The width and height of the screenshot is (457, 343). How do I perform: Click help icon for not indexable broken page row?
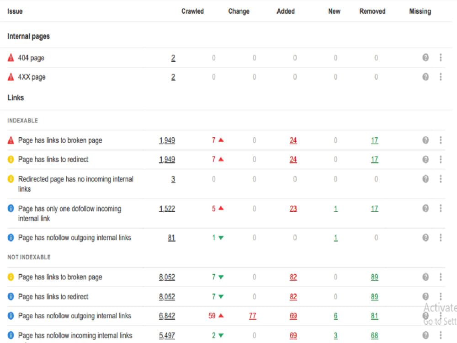425,277
